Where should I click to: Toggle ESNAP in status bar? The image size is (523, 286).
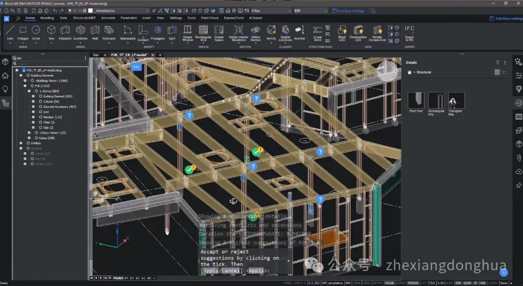[400, 283]
